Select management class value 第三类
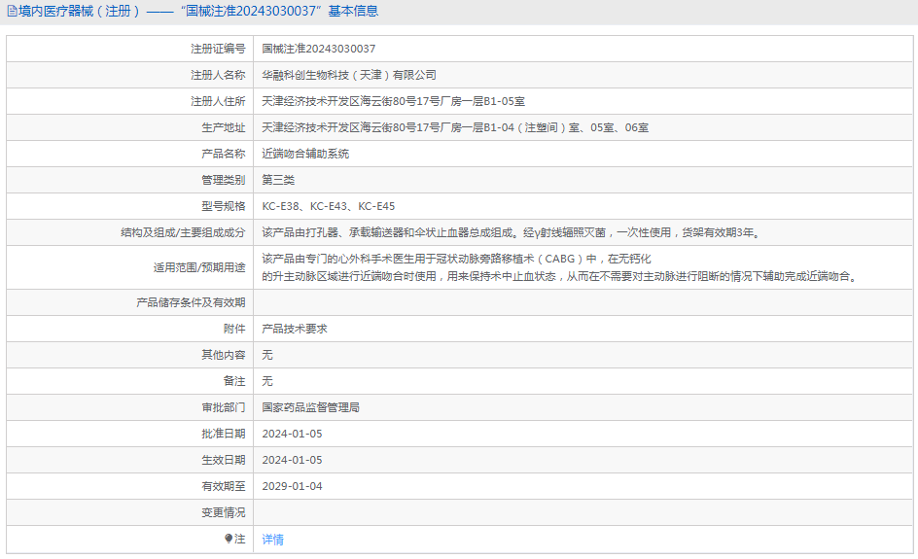918x559 pixels. tap(278, 180)
